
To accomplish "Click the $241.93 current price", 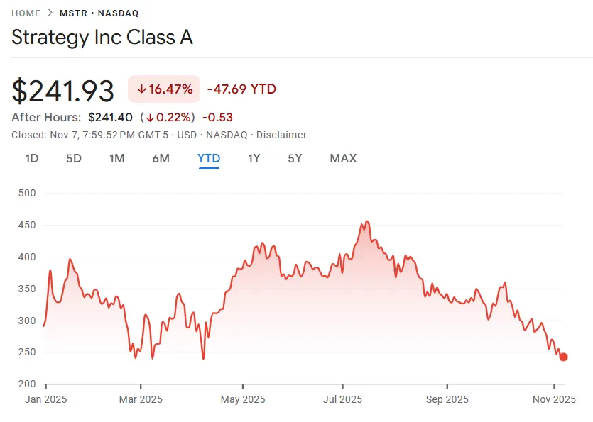I will tap(63, 91).
